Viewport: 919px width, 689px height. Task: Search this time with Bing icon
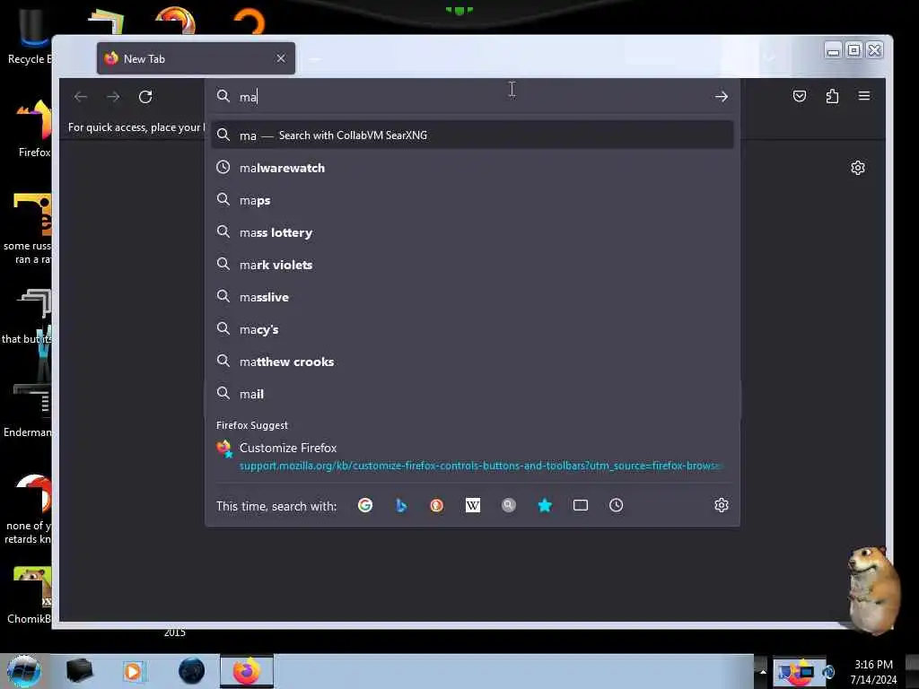tap(401, 505)
